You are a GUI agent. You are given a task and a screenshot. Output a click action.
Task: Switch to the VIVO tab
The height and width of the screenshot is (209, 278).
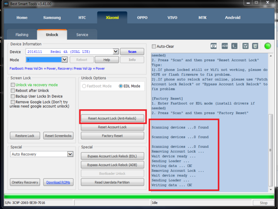(172, 17)
